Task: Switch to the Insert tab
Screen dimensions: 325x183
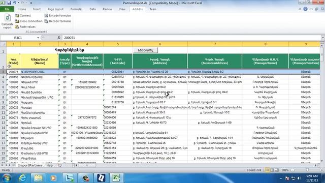Action: (x=37, y=9)
